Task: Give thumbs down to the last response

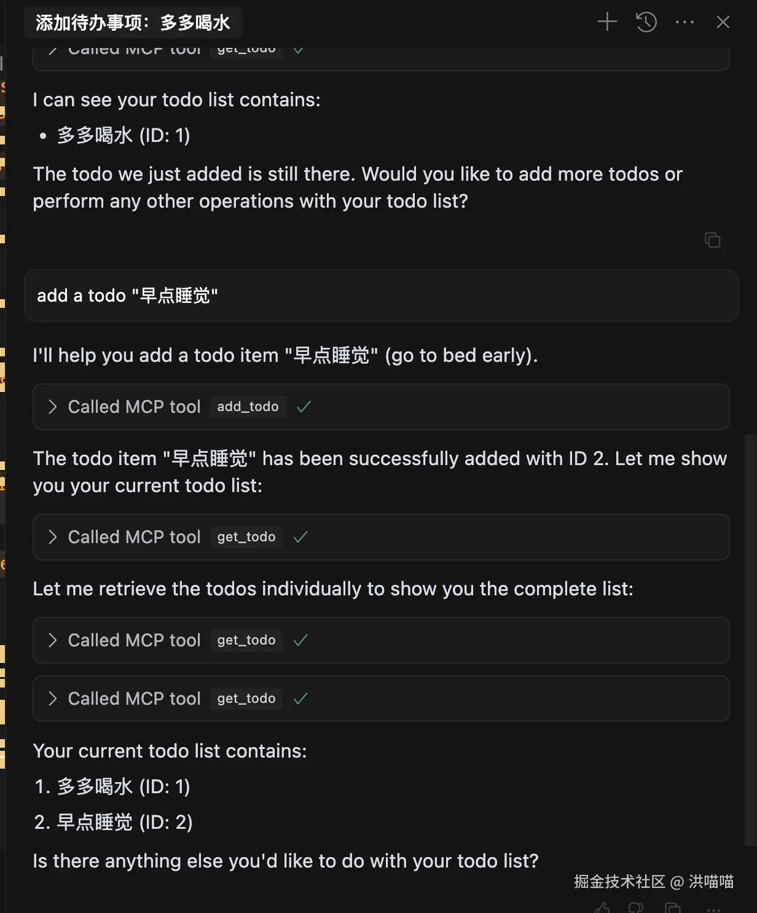Action: click(x=637, y=907)
